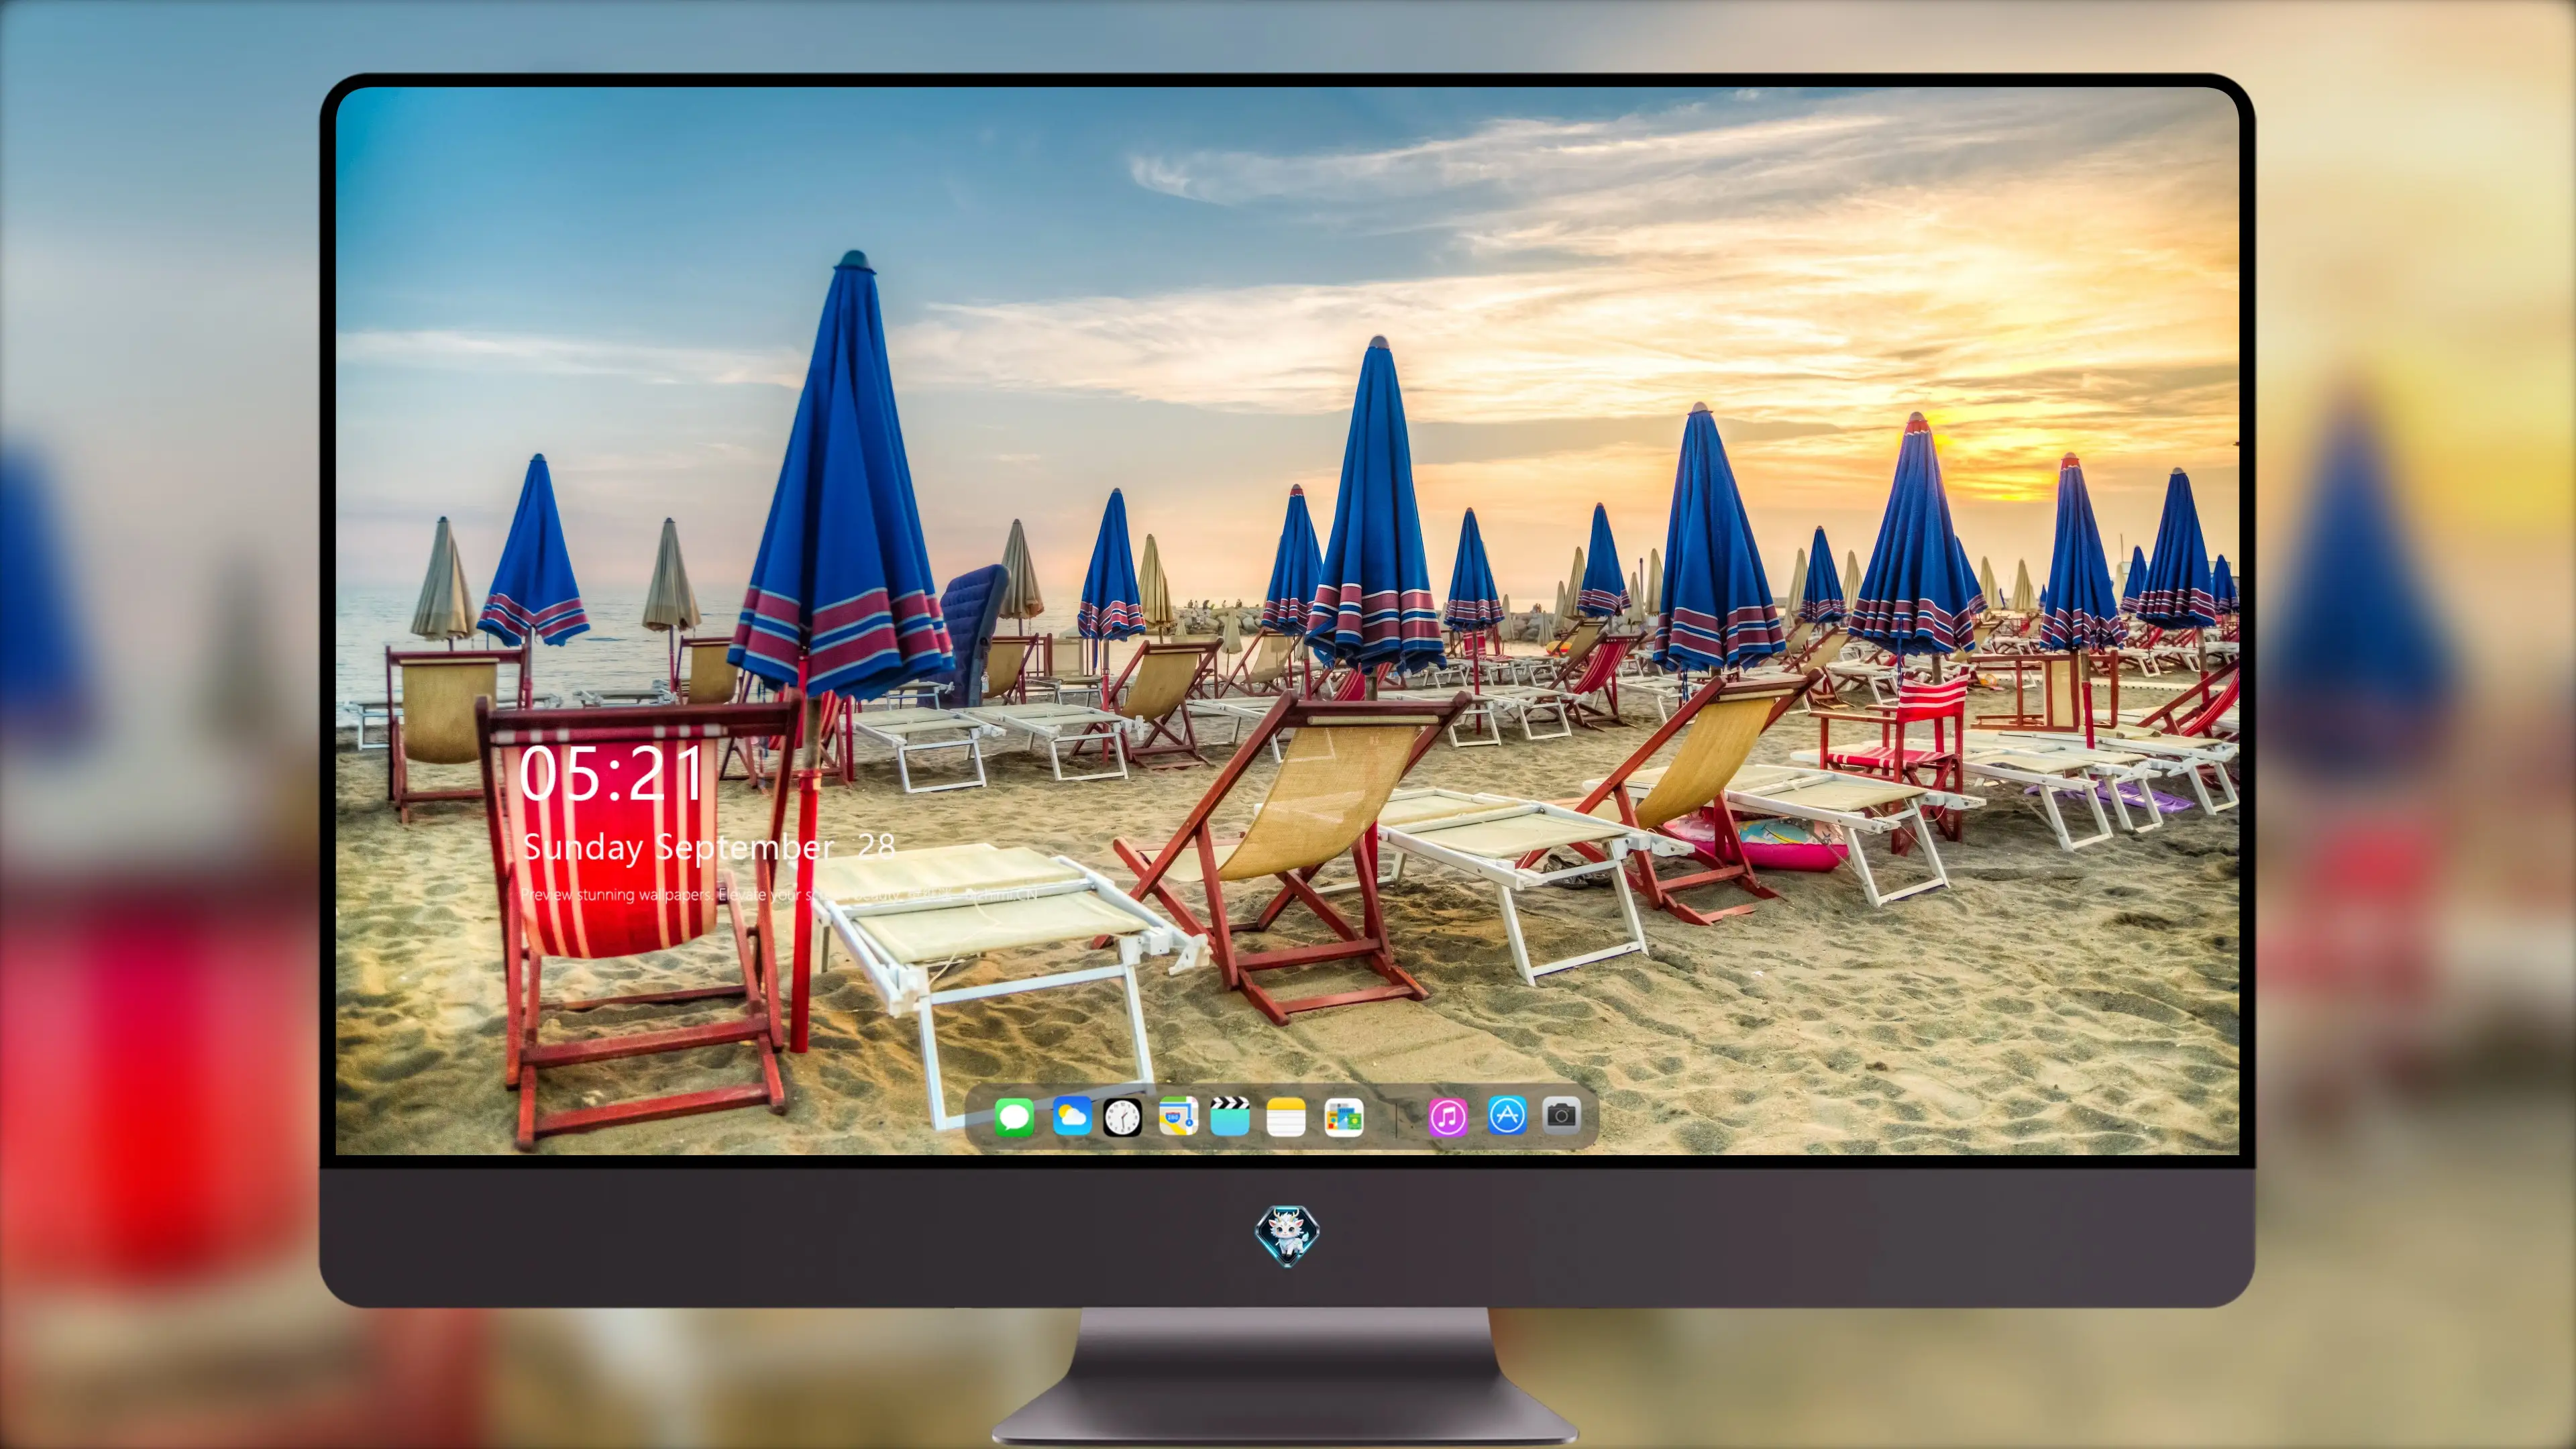Launch the pink iTunes music app
This screenshot has height=1449, width=2576.
pyautogui.click(x=1448, y=1117)
